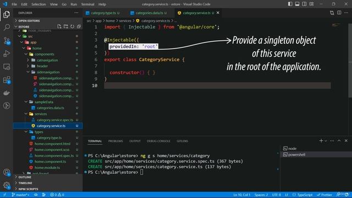Click TypeScript language mode status item
This screenshot has height=198, width=352.
[x=305, y=195]
